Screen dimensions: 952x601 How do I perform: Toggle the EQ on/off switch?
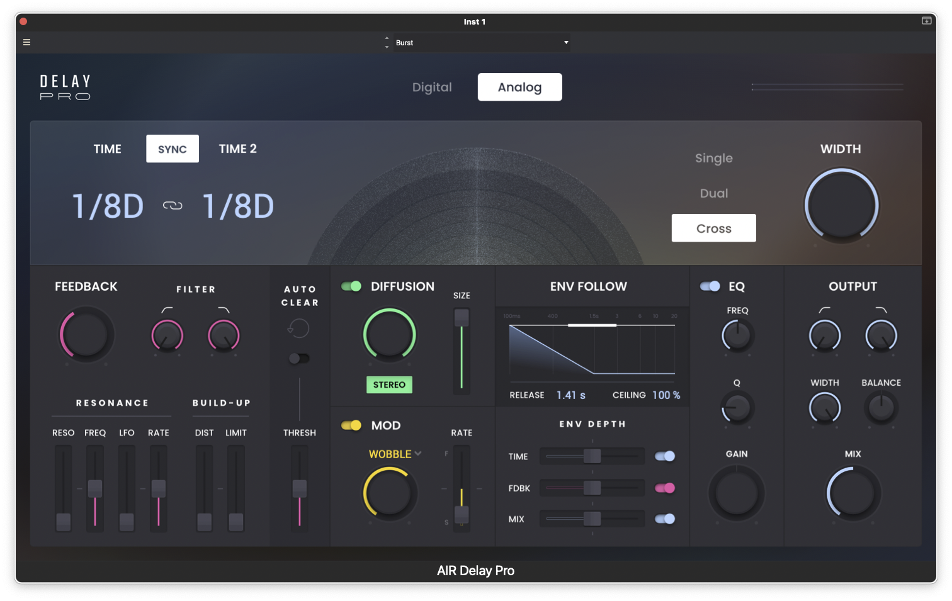(710, 286)
